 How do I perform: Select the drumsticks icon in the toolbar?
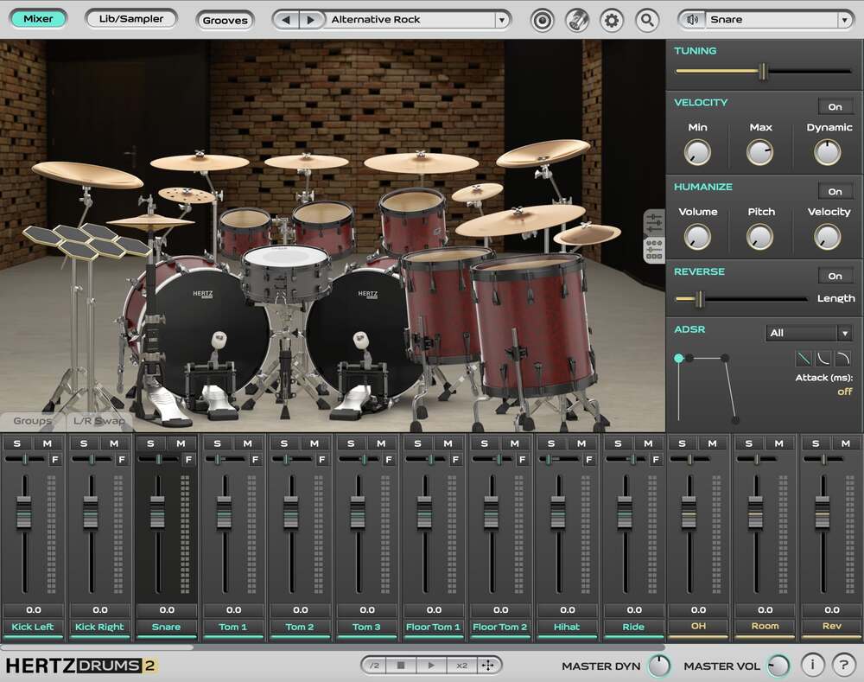point(577,19)
